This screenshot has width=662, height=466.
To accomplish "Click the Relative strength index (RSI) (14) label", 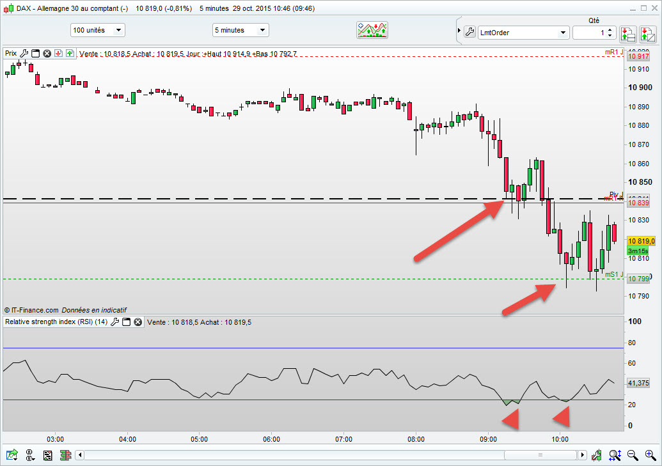I will point(56,322).
